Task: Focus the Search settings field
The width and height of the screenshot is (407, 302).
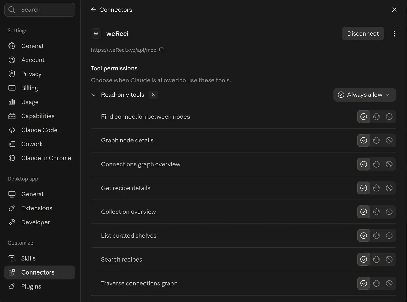Action: [x=40, y=10]
